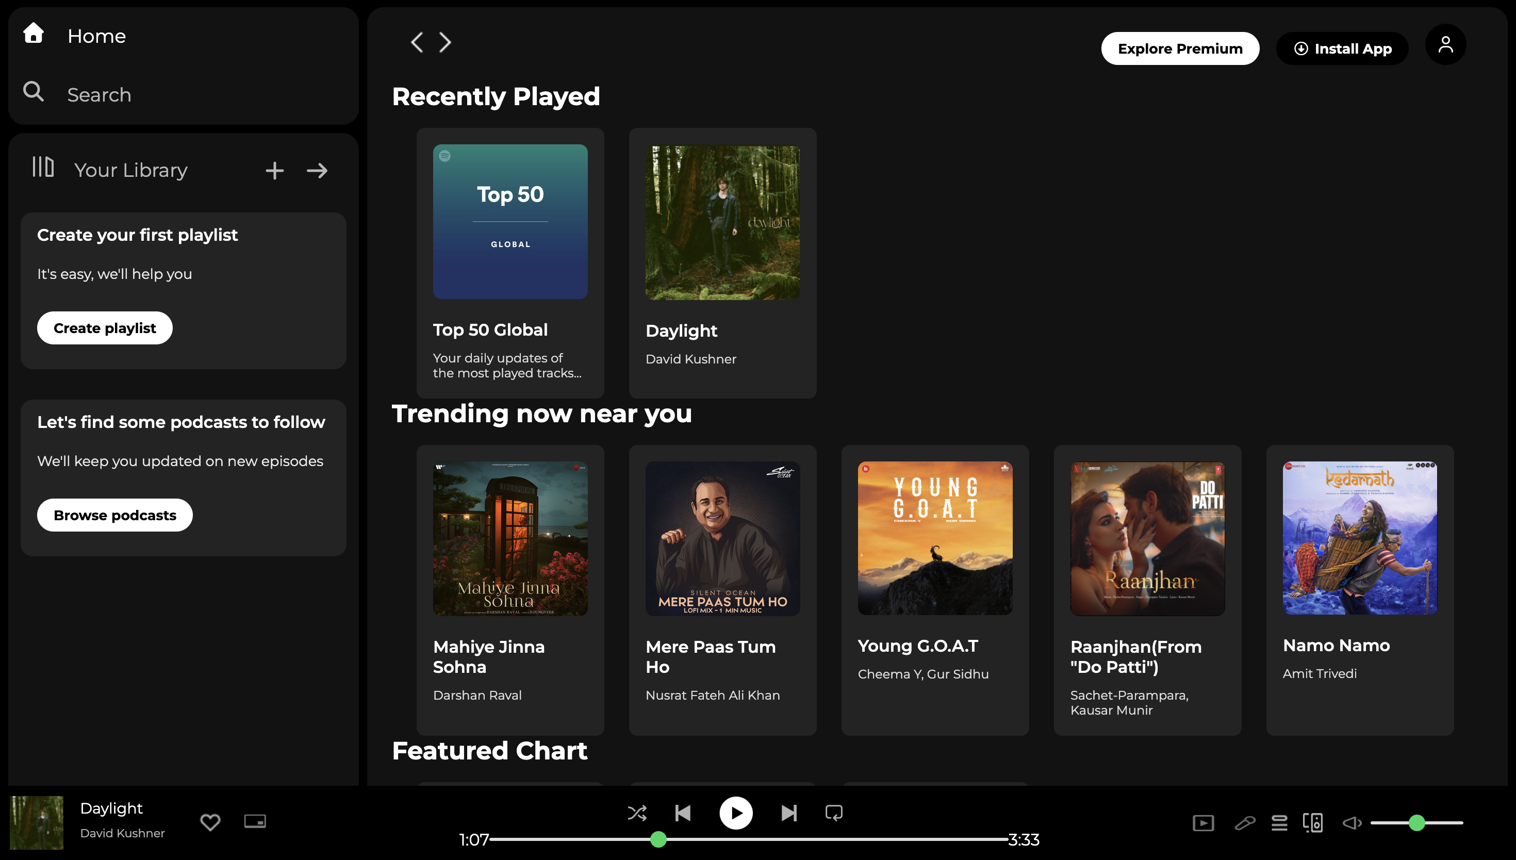Image resolution: width=1516 pixels, height=860 pixels.
Task: Skip to previous track
Action: click(x=683, y=813)
